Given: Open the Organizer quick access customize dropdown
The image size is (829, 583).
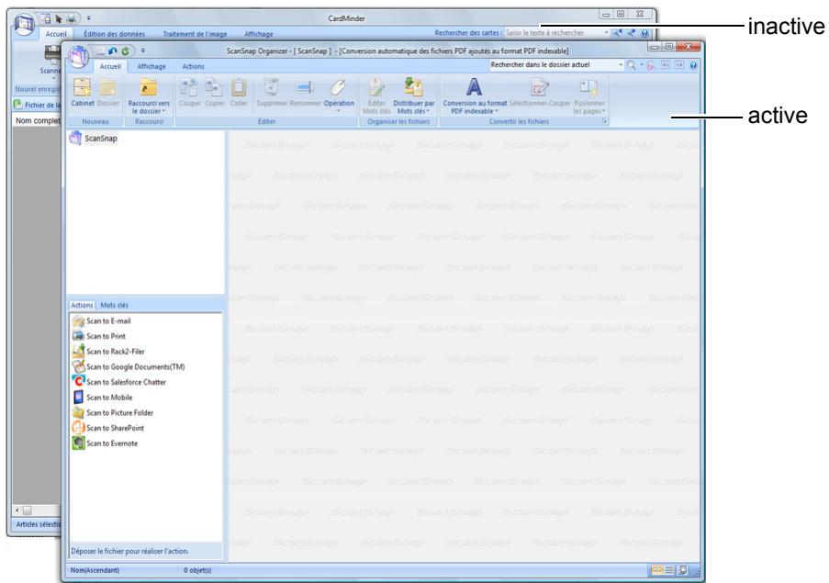Looking at the screenshot, I should (x=142, y=51).
